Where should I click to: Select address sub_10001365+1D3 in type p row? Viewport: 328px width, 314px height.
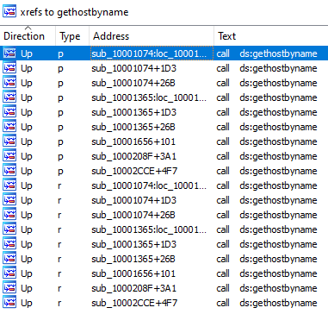click(x=133, y=112)
